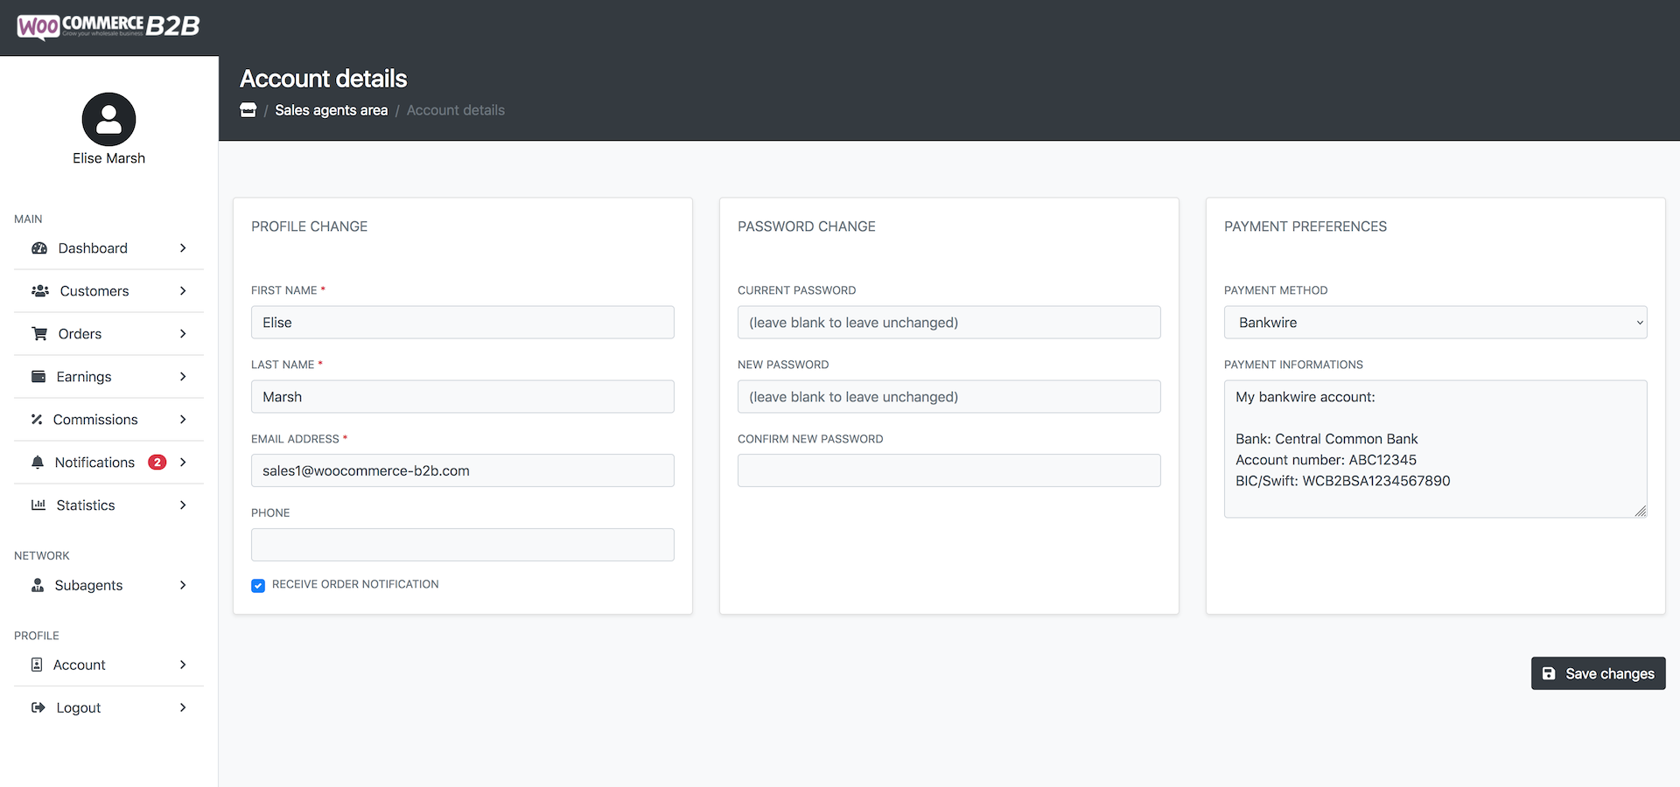The image size is (1680, 787).
Task: Click the WooCommerce B2B logo
Action: (108, 26)
